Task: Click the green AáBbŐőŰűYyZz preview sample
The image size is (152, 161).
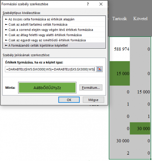Action: [x=47, y=88]
